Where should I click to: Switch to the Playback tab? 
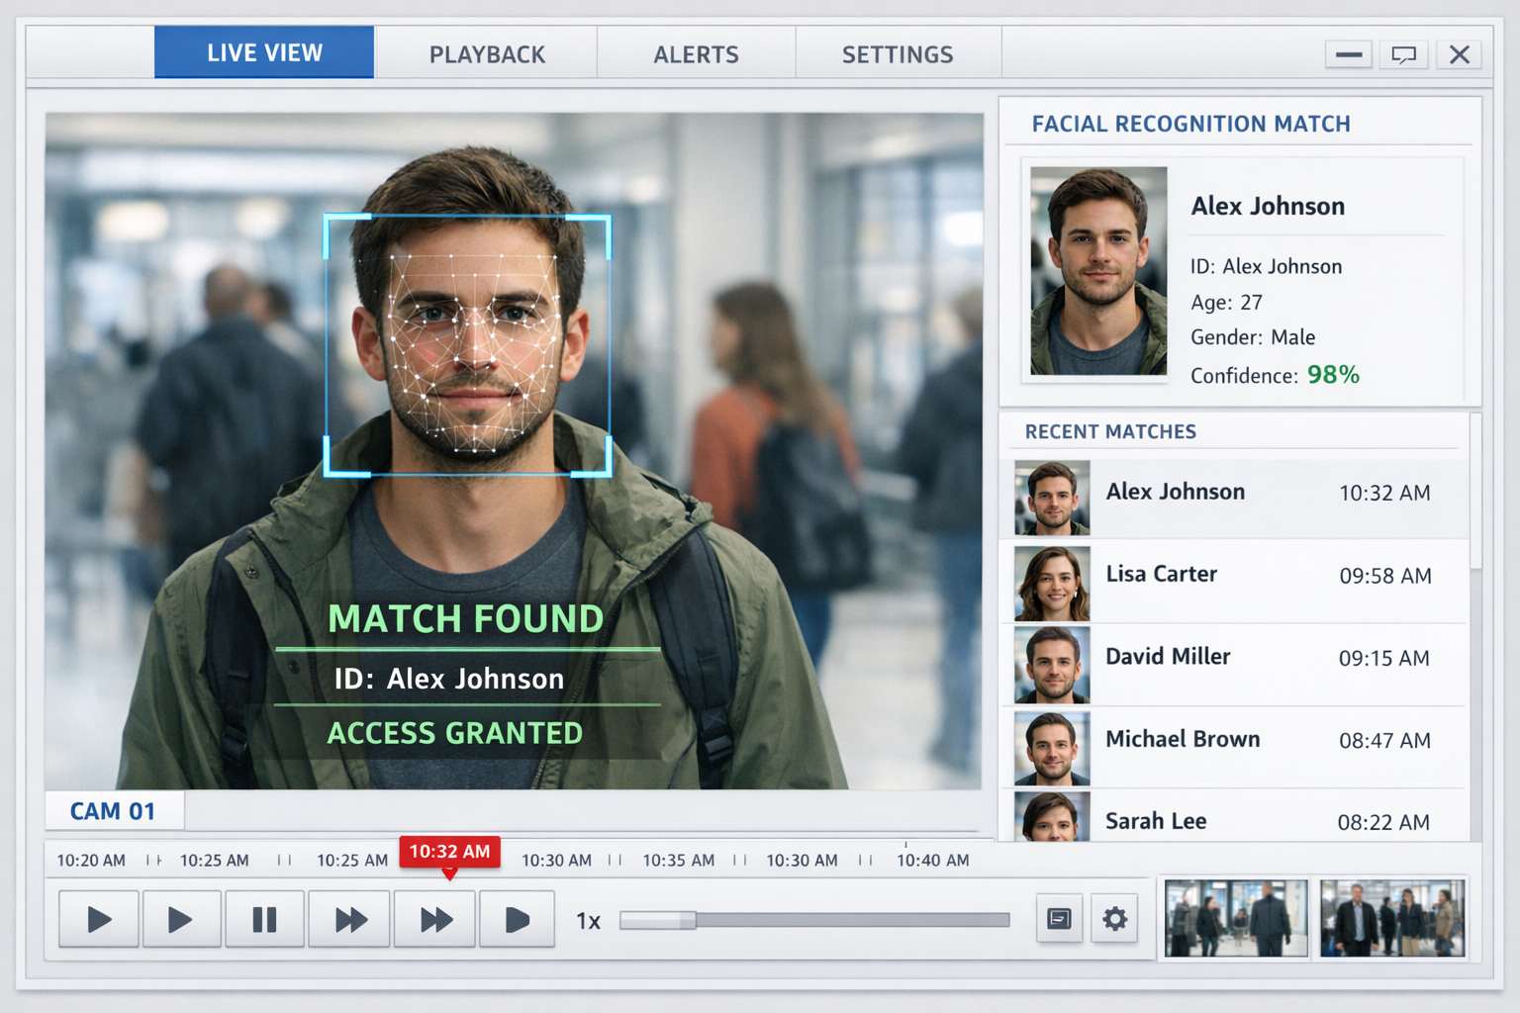(487, 54)
